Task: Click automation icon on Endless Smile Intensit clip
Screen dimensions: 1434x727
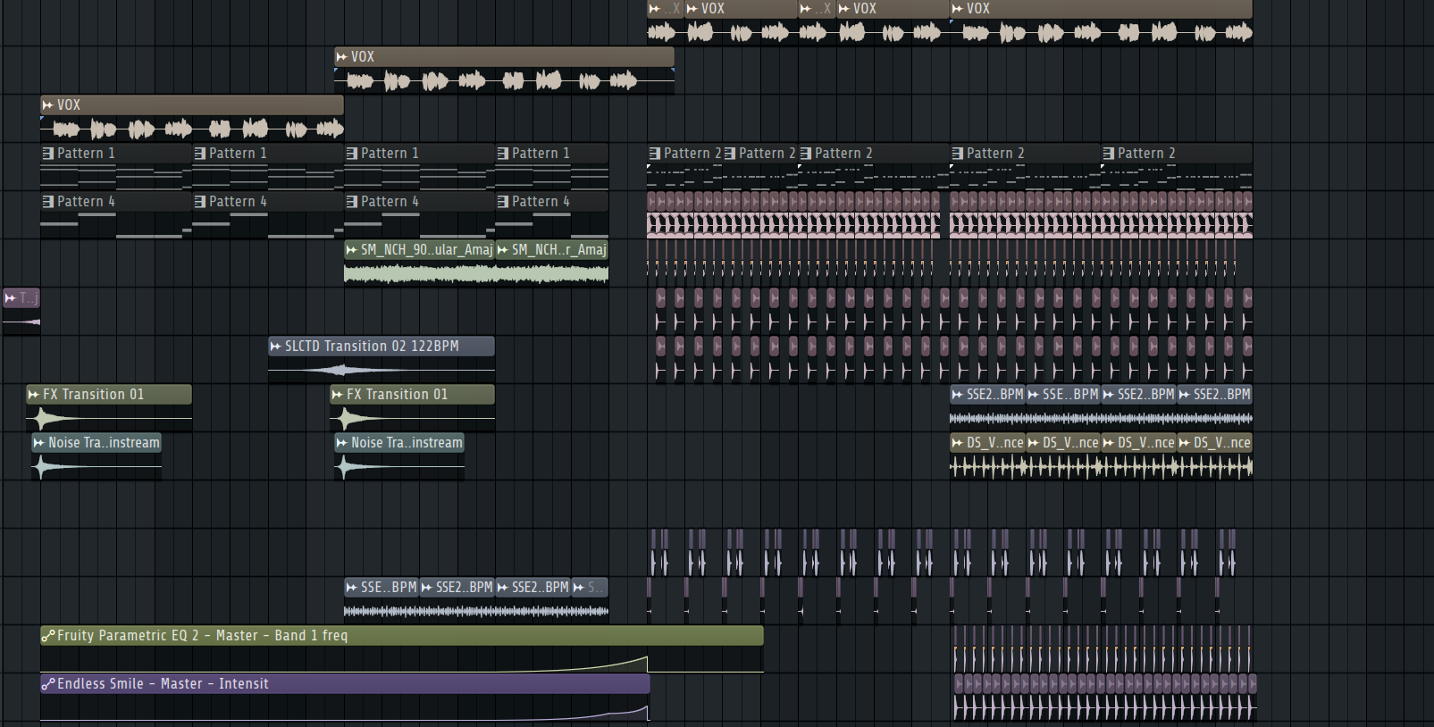Action: click(x=48, y=684)
